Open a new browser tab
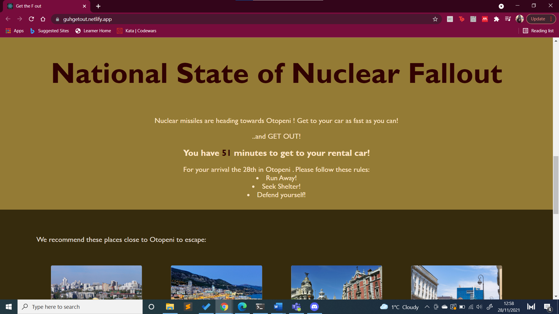Viewport: 559px width, 314px height. [98, 6]
